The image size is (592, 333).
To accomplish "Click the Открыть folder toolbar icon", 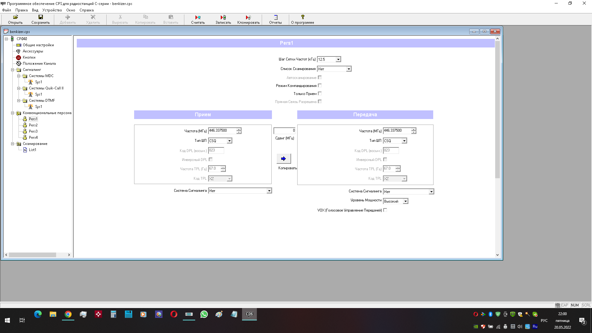I will [15, 17].
